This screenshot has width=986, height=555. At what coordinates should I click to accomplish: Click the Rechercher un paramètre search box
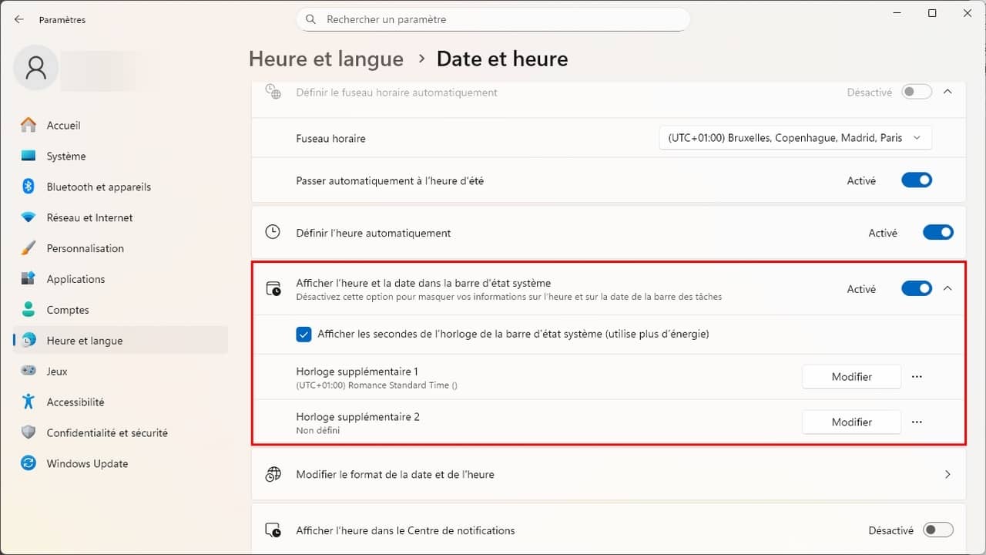coord(493,19)
